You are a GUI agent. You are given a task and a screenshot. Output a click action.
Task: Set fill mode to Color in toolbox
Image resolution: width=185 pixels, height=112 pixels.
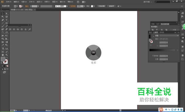tap(2, 66)
